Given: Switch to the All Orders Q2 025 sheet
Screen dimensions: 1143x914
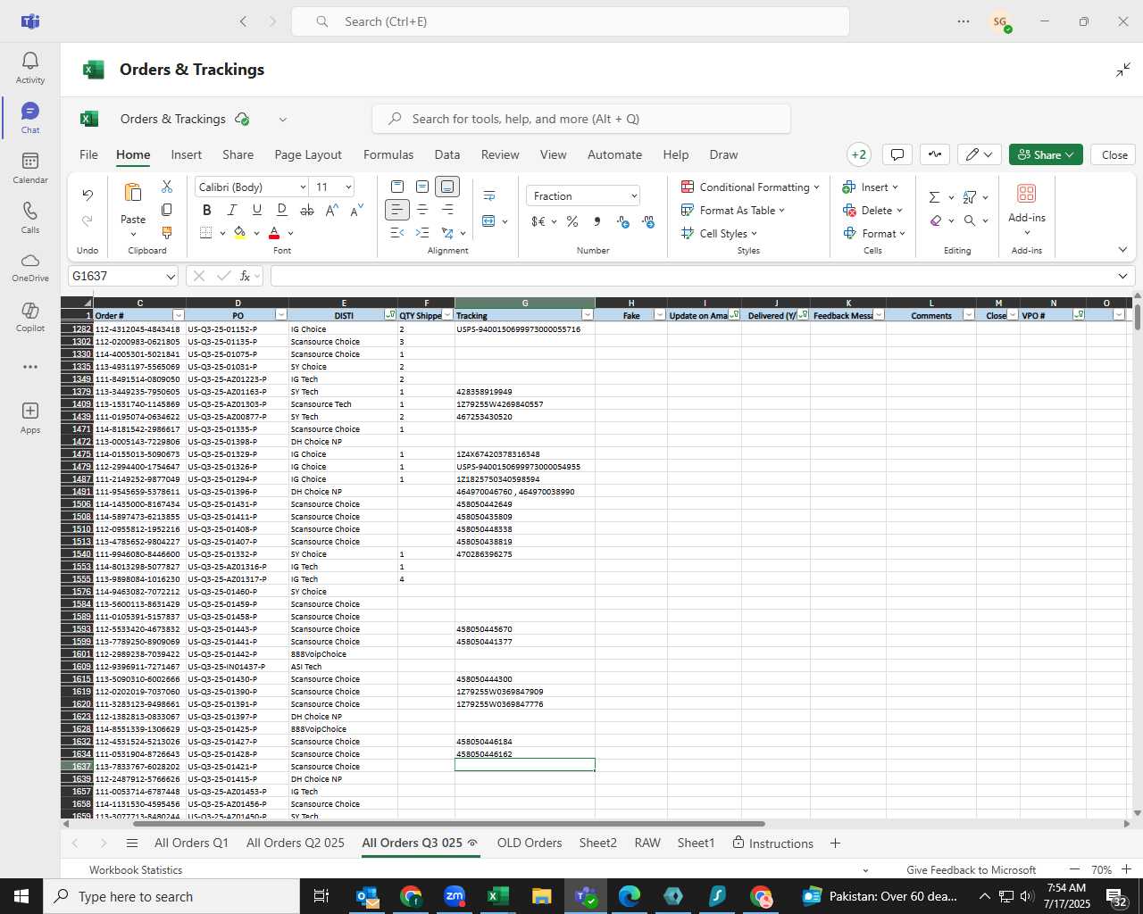Looking at the screenshot, I should (296, 843).
